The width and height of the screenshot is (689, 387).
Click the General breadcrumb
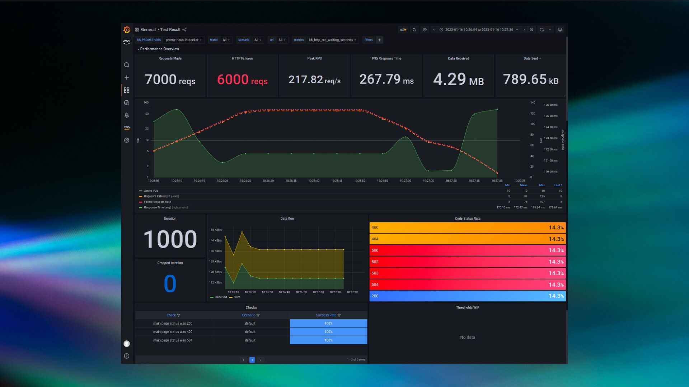pyautogui.click(x=148, y=30)
